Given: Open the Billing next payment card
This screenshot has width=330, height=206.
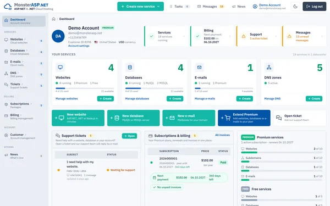Looking at the screenshot, I should pos(213,36).
